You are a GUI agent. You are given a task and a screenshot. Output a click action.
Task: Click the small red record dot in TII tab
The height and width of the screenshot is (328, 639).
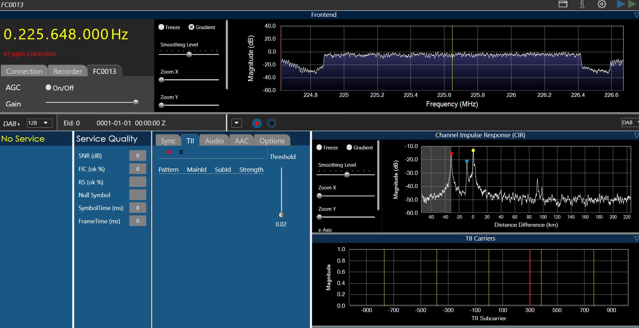(169, 152)
